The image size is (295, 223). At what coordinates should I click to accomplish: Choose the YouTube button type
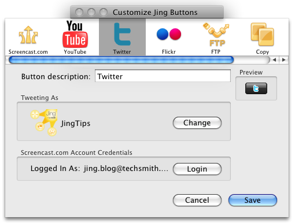75,38
